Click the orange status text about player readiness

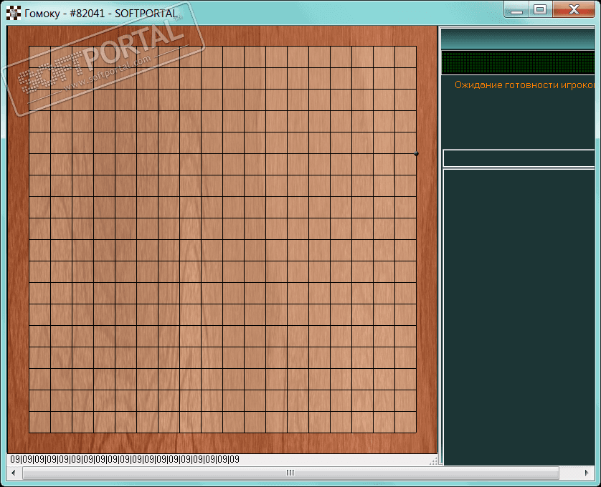(x=525, y=85)
